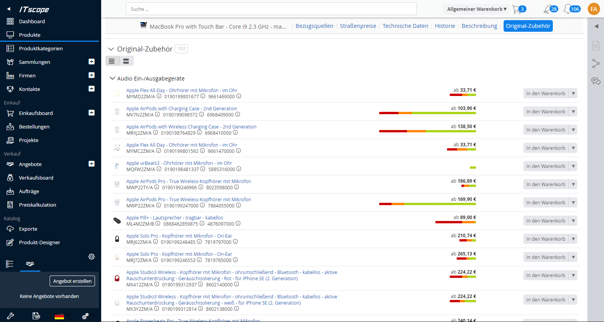Add a new Angebot via the plus icon
Screen dimensions: 604x322
tap(91, 164)
